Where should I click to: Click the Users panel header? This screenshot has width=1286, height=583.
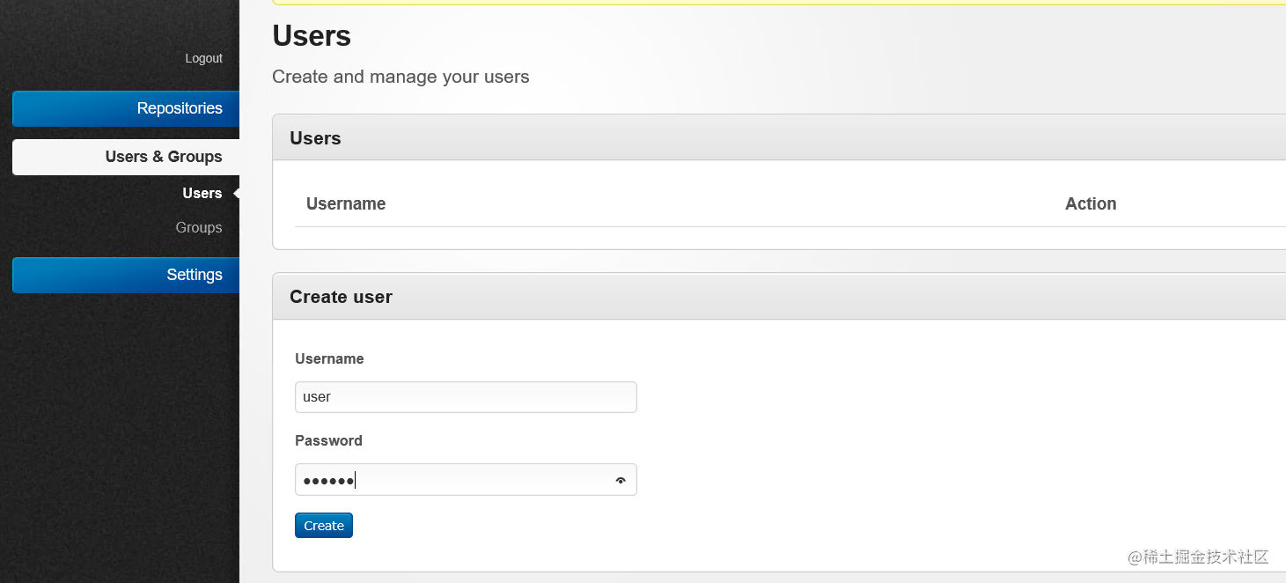(315, 138)
